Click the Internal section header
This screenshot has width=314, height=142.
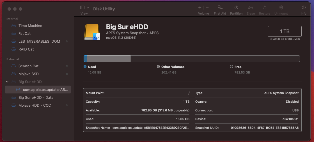pos(12,19)
